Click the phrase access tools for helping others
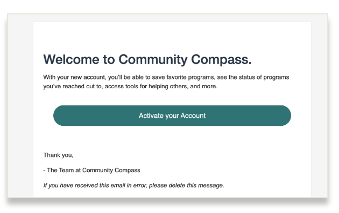This screenshot has width=339, height=213. point(146,87)
